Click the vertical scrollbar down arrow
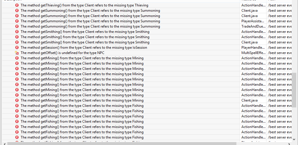This screenshot has width=298, height=145. 294,139
